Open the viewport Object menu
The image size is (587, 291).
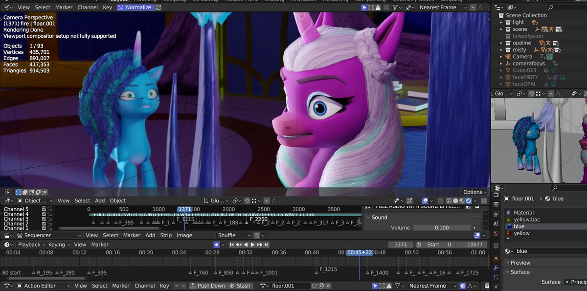(118, 201)
